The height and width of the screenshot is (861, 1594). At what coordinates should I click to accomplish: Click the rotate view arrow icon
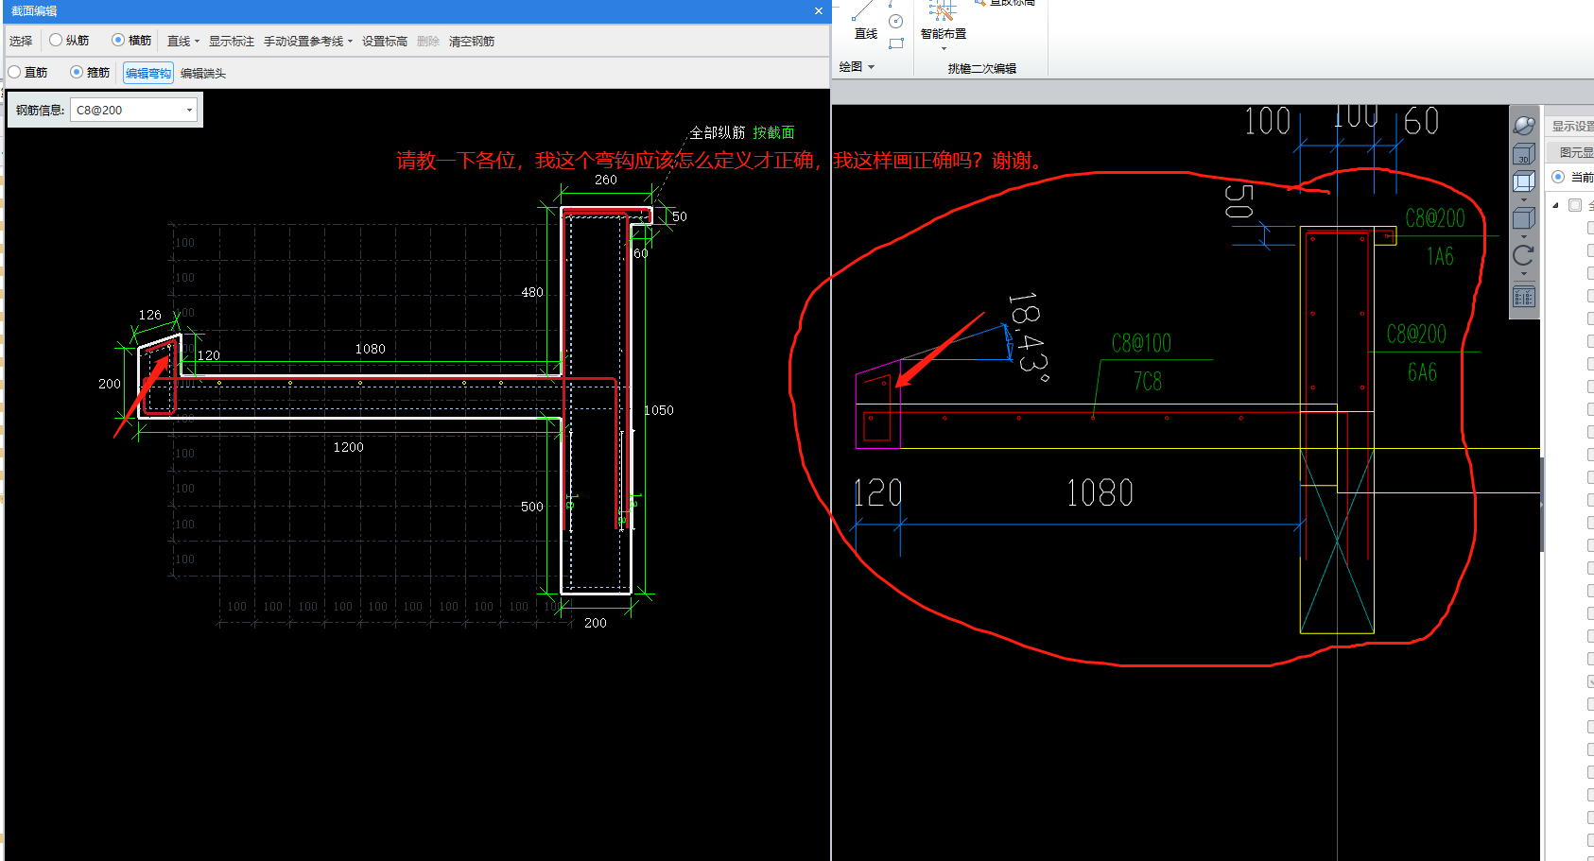click(1524, 255)
